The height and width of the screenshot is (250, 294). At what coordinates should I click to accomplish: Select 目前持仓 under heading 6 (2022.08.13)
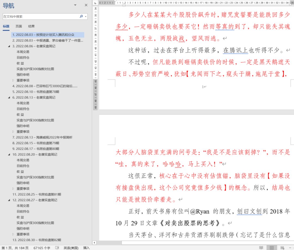(23, 109)
